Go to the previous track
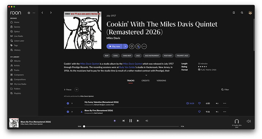The height and width of the screenshot is (139, 262). (123, 121)
